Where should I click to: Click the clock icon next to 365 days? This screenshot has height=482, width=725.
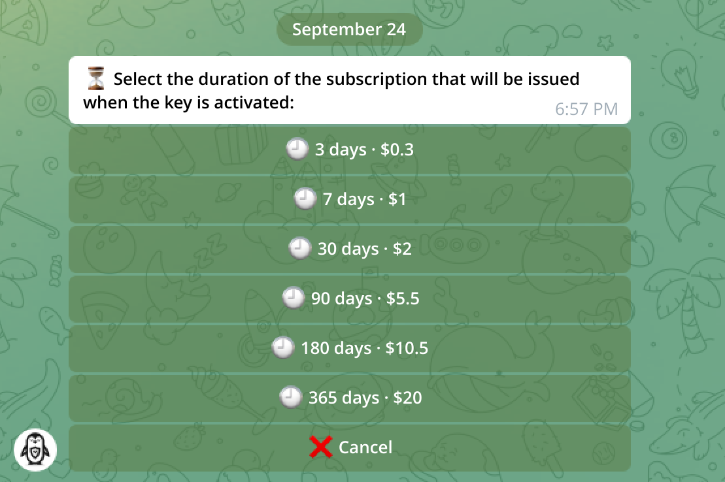click(291, 397)
